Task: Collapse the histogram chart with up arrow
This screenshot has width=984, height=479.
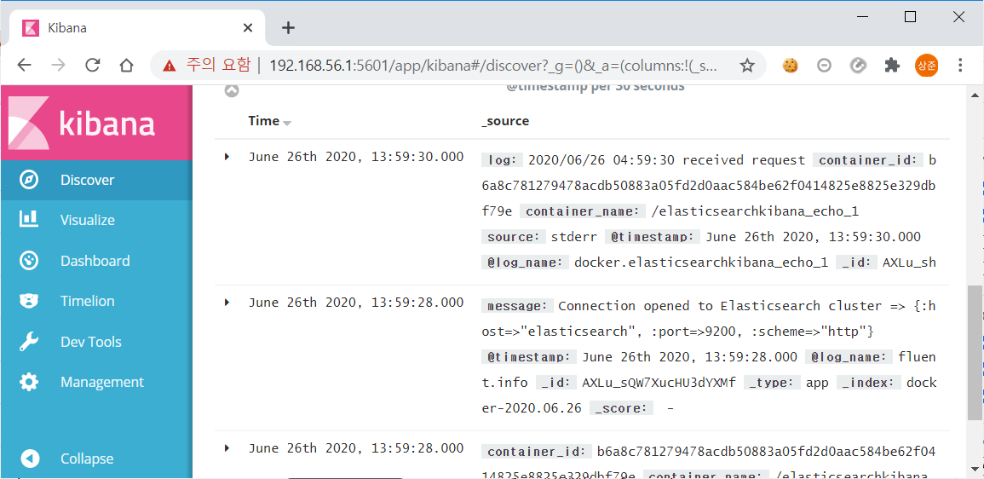Action: pyautogui.click(x=232, y=90)
